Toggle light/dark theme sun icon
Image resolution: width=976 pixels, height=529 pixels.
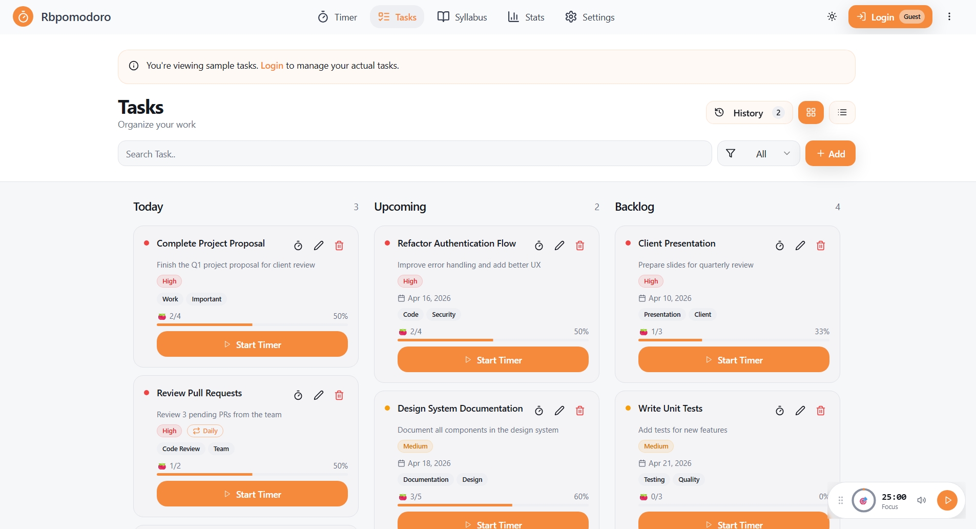pos(832,17)
